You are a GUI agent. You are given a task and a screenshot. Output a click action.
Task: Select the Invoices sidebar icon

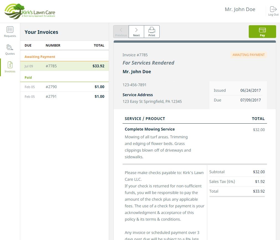[x=10, y=67]
